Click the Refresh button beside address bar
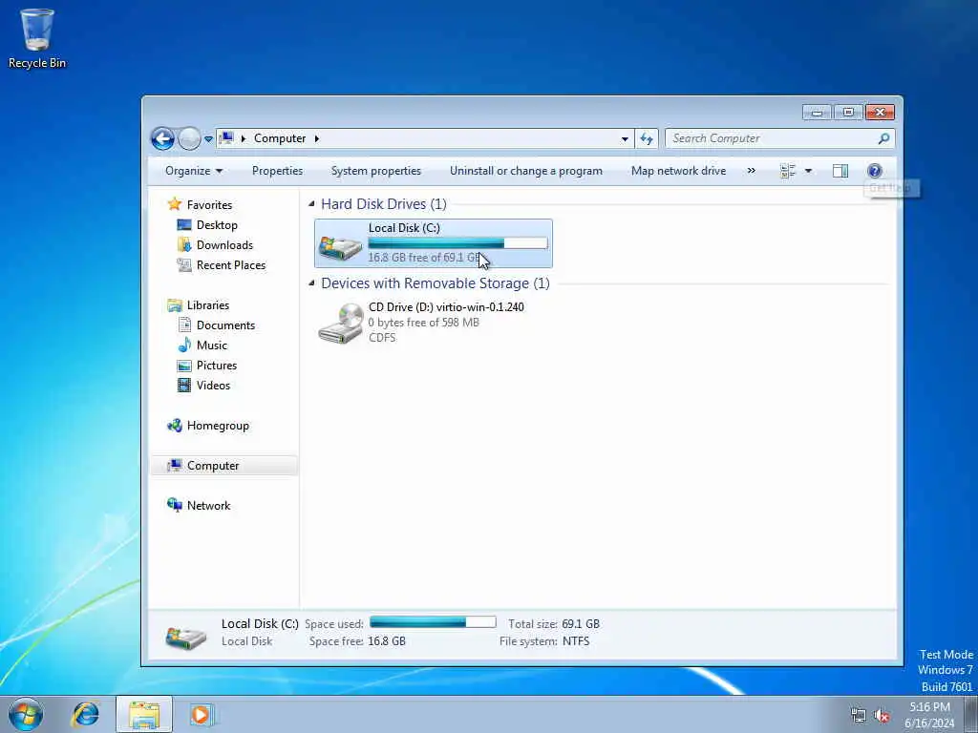The width and height of the screenshot is (978, 733). [647, 139]
